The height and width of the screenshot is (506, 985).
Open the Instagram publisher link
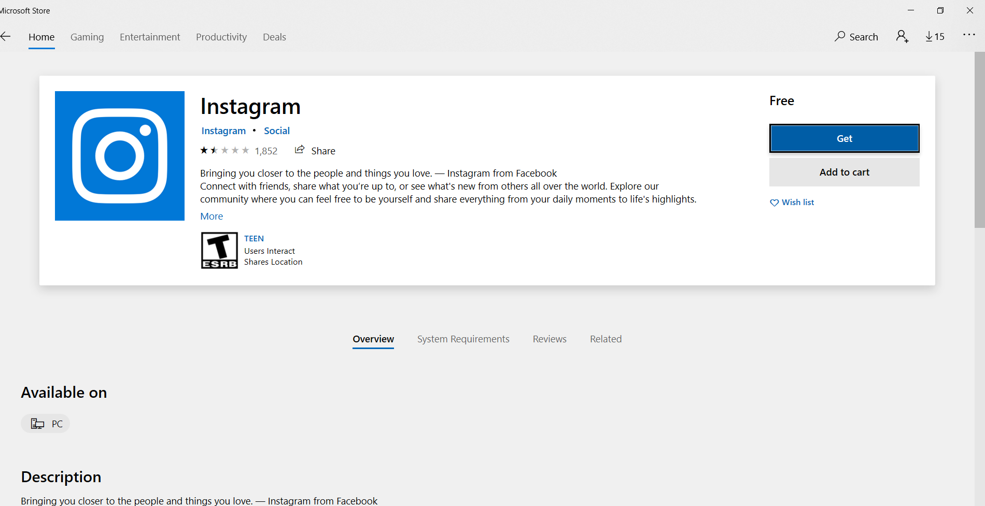tap(223, 131)
